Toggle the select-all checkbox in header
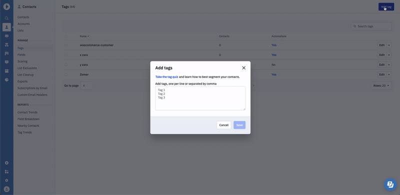The height and width of the screenshot is (195, 400). 66,36
